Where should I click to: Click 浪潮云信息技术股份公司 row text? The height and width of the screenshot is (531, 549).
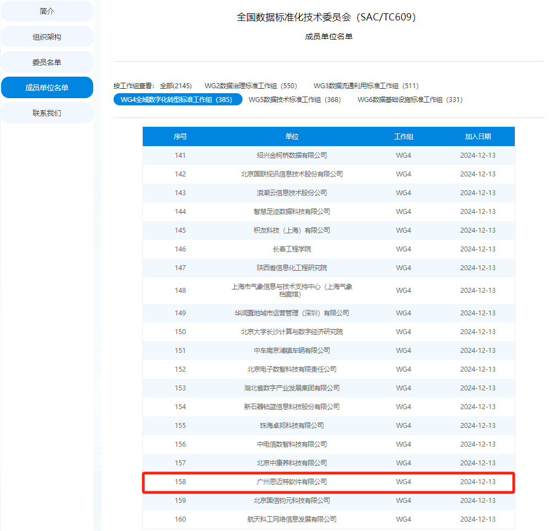tap(292, 192)
